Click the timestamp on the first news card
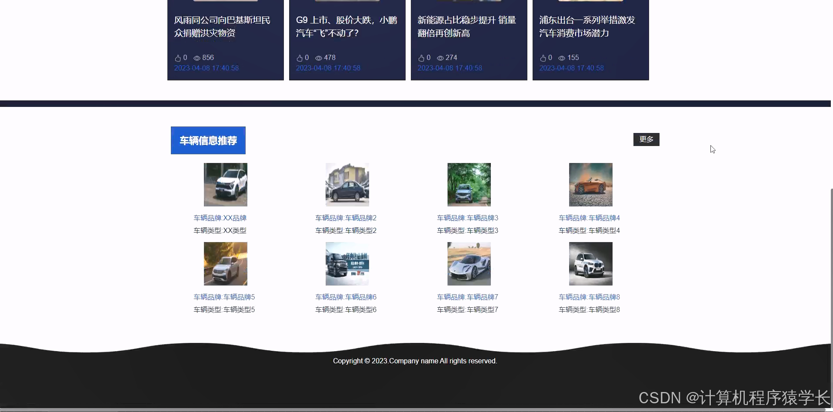Image resolution: width=833 pixels, height=412 pixels. click(x=206, y=68)
